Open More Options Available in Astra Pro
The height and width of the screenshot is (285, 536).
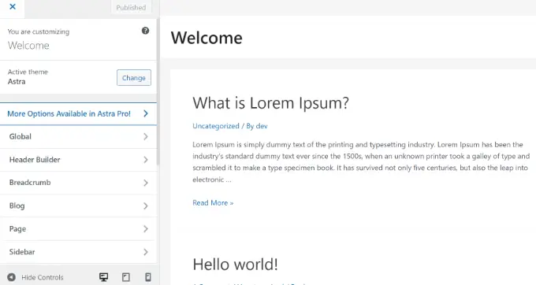(78, 113)
